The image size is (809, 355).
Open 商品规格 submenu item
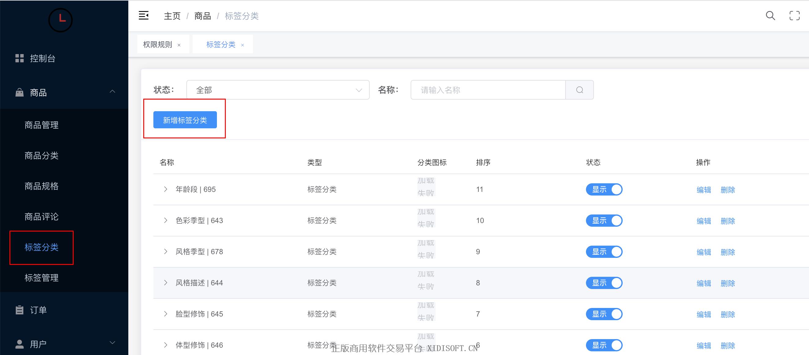pyautogui.click(x=64, y=186)
